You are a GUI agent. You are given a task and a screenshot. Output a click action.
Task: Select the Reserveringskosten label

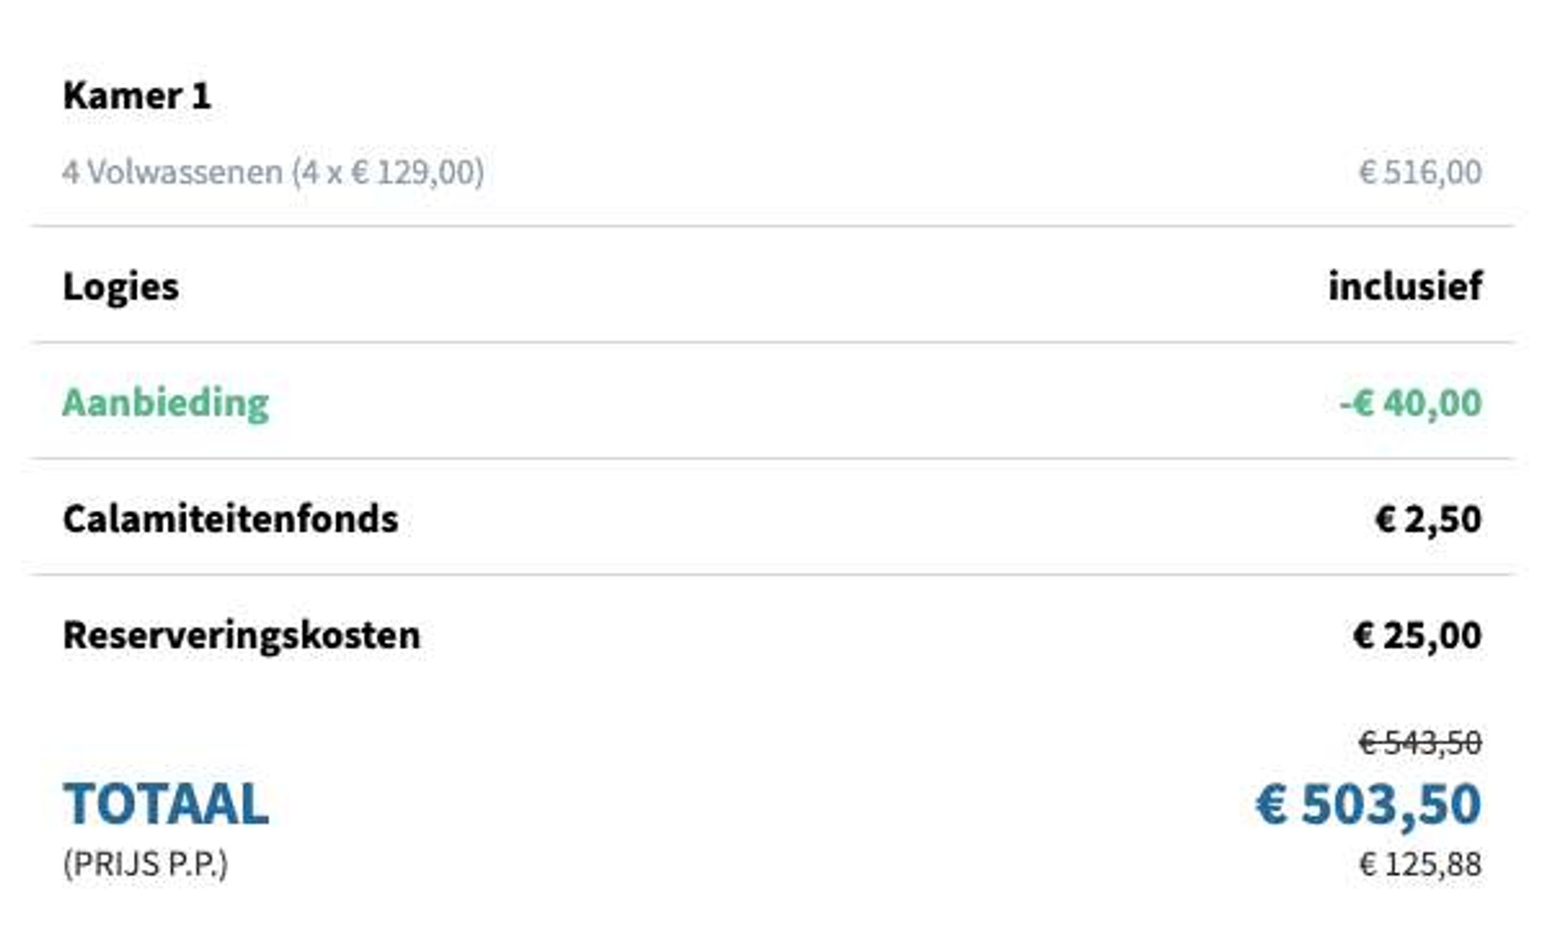click(x=241, y=635)
